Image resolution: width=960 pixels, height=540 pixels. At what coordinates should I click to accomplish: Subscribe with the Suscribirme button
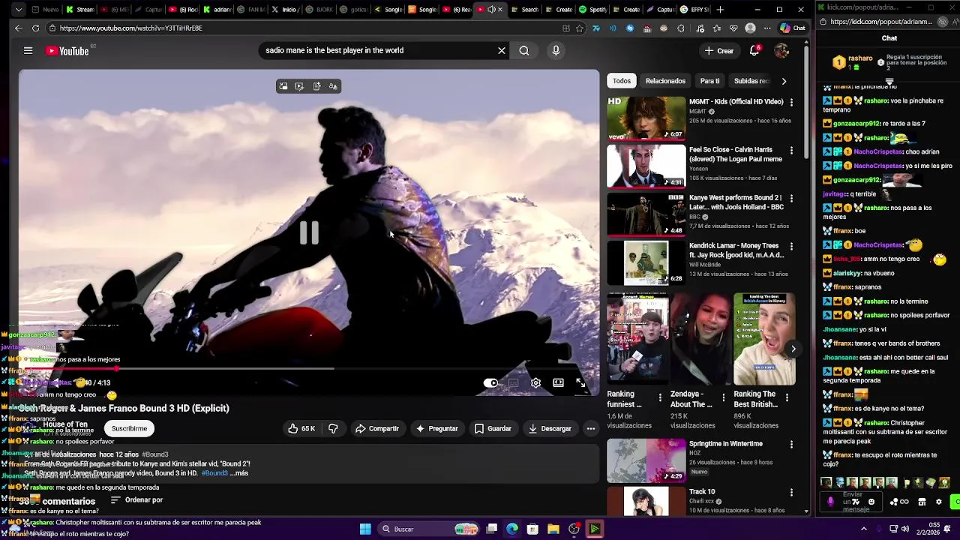(x=129, y=428)
